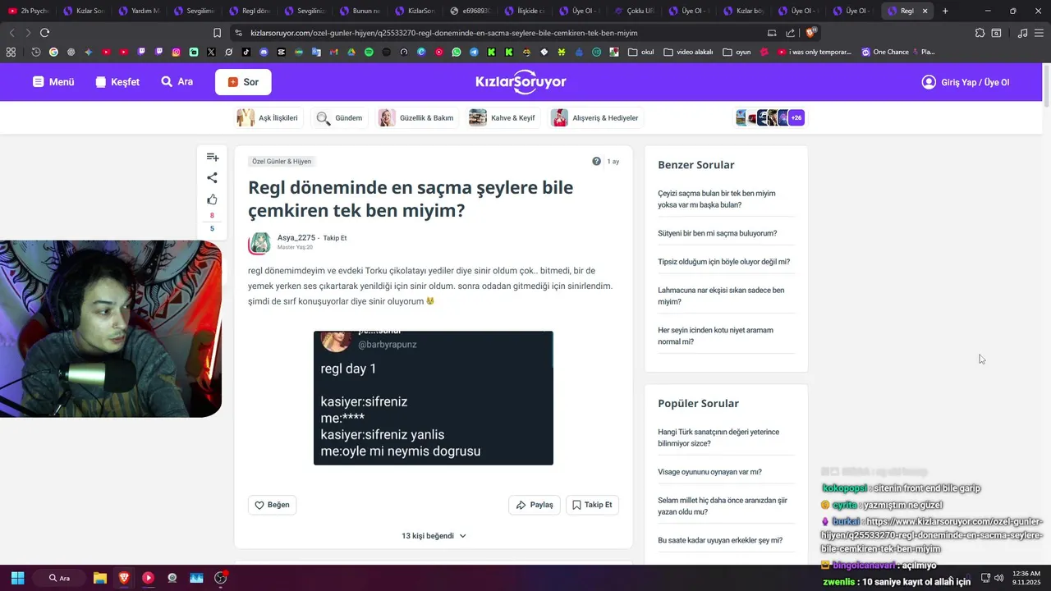Click the bookmark Takip Et button

(x=592, y=505)
